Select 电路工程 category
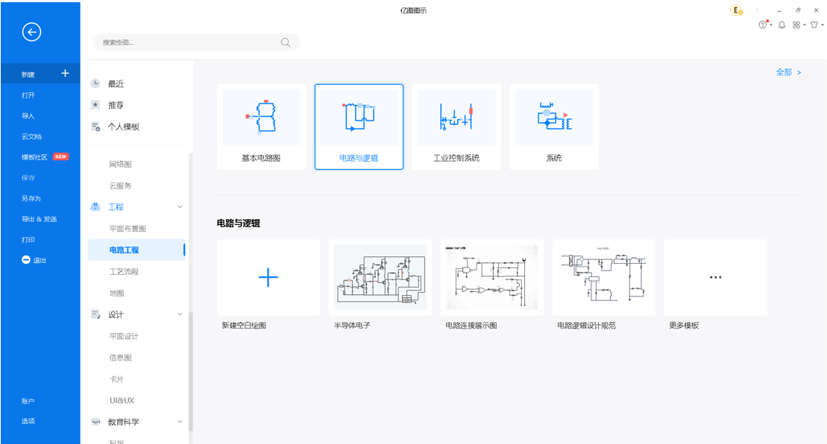 tap(136, 250)
